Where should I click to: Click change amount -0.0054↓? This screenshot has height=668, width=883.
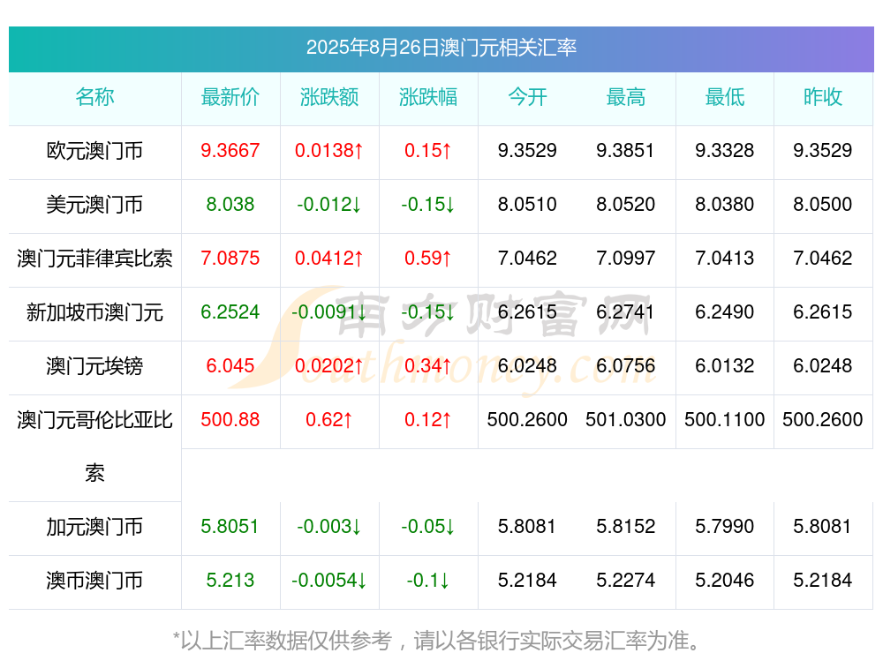329,580
